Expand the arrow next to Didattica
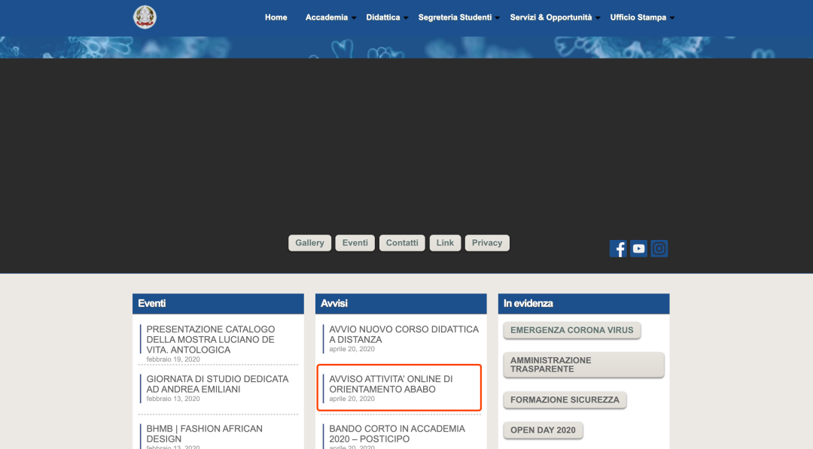Viewport: 813px width, 449px height. tap(406, 18)
